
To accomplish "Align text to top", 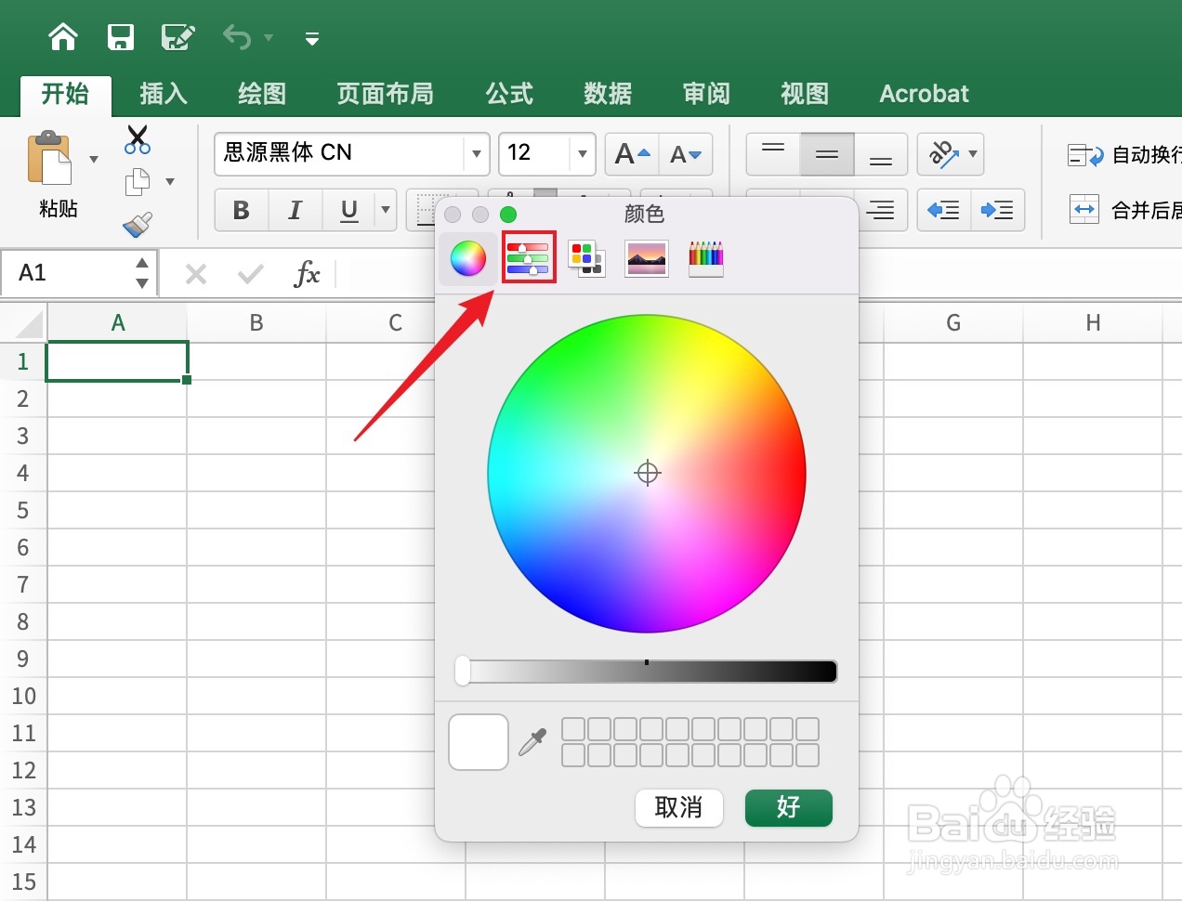I will (773, 154).
